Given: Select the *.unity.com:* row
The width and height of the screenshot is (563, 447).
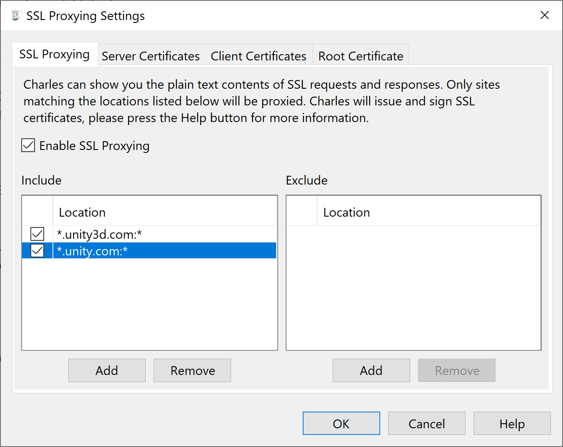Looking at the screenshot, I should coord(149,251).
